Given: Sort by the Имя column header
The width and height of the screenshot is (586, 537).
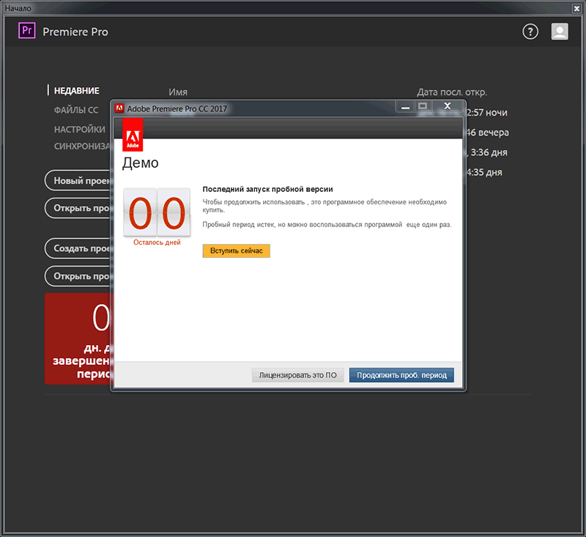Looking at the screenshot, I should coord(178,92).
